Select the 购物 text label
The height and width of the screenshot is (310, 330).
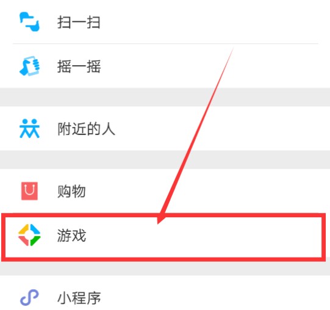71,191
